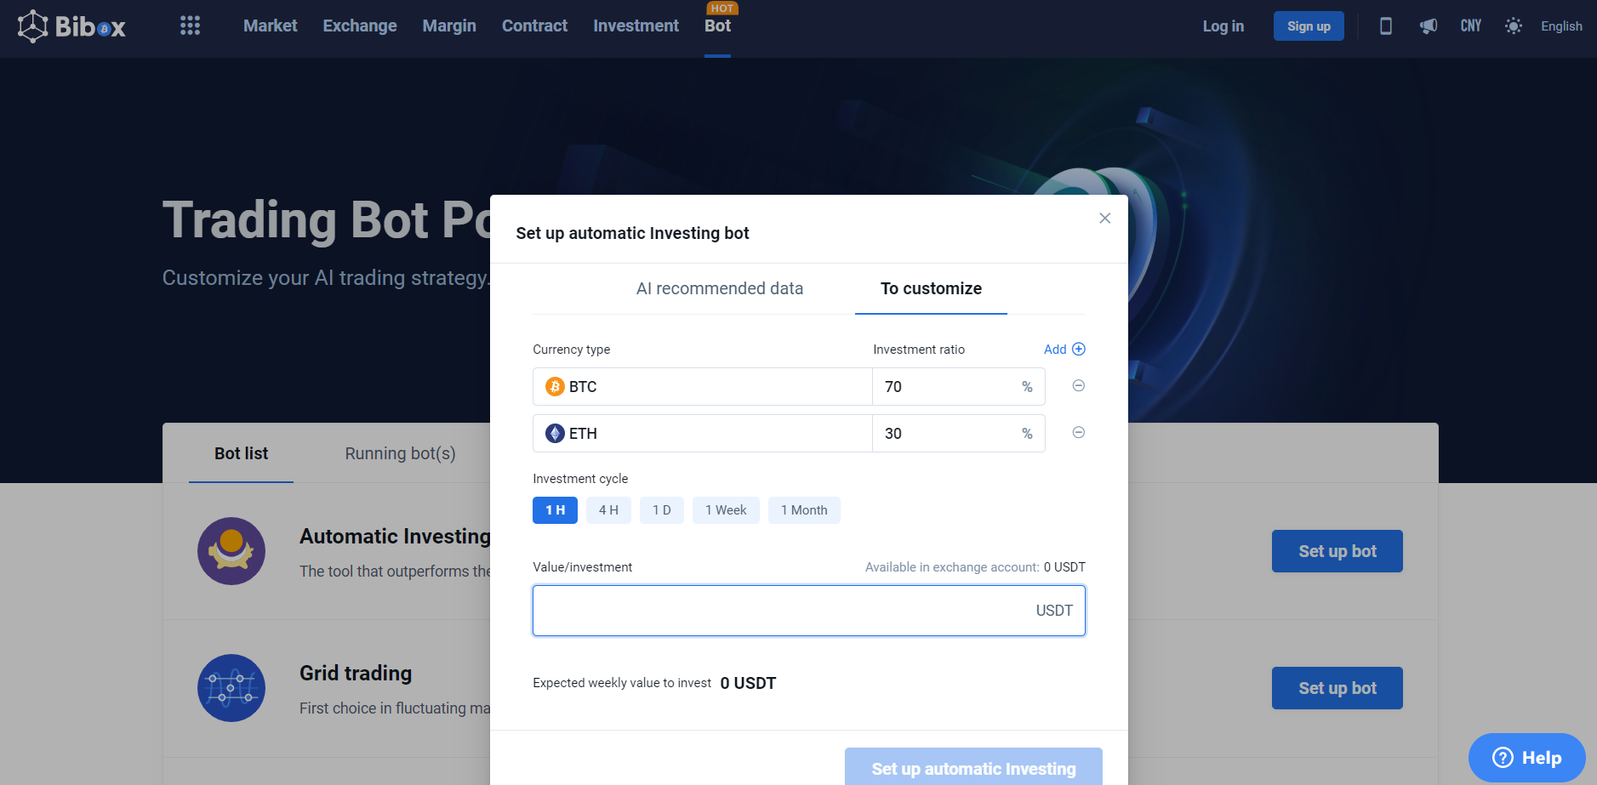
Task: Remove the ETH currency row
Action: pyautogui.click(x=1078, y=433)
